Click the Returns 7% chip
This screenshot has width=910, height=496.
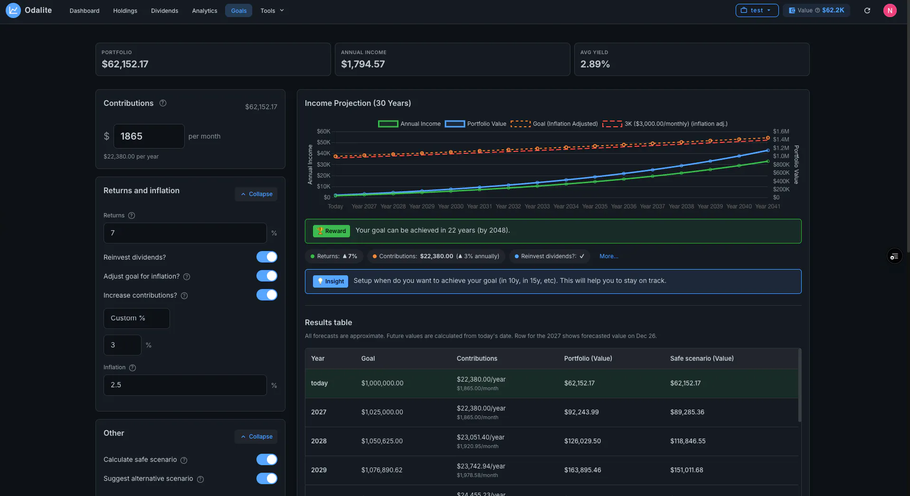[x=334, y=256]
